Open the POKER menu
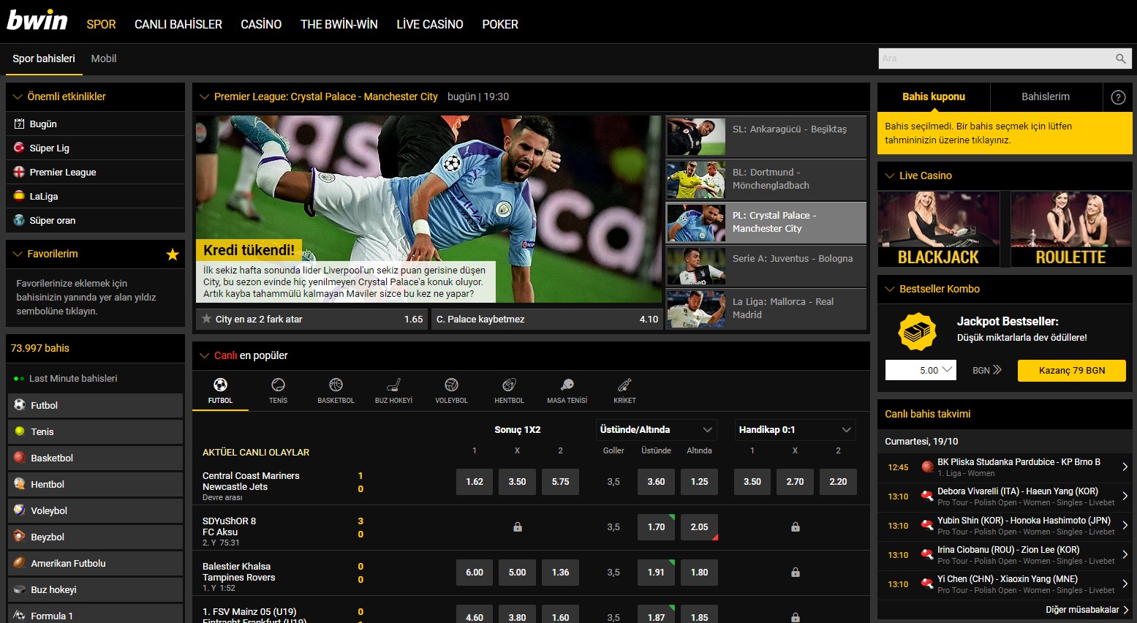Image resolution: width=1137 pixels, height=623 pixels. coord(500,24)
